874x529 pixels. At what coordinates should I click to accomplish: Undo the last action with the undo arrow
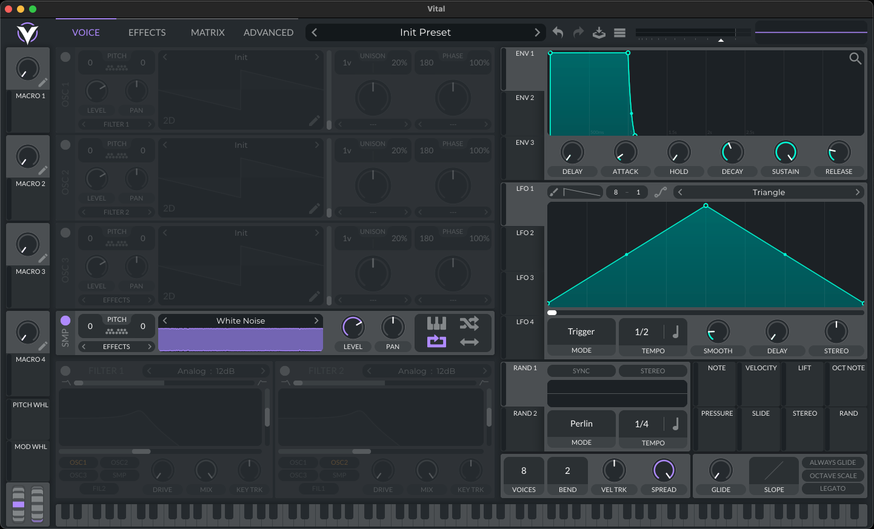pyautogui.click(x=558, y=33)
